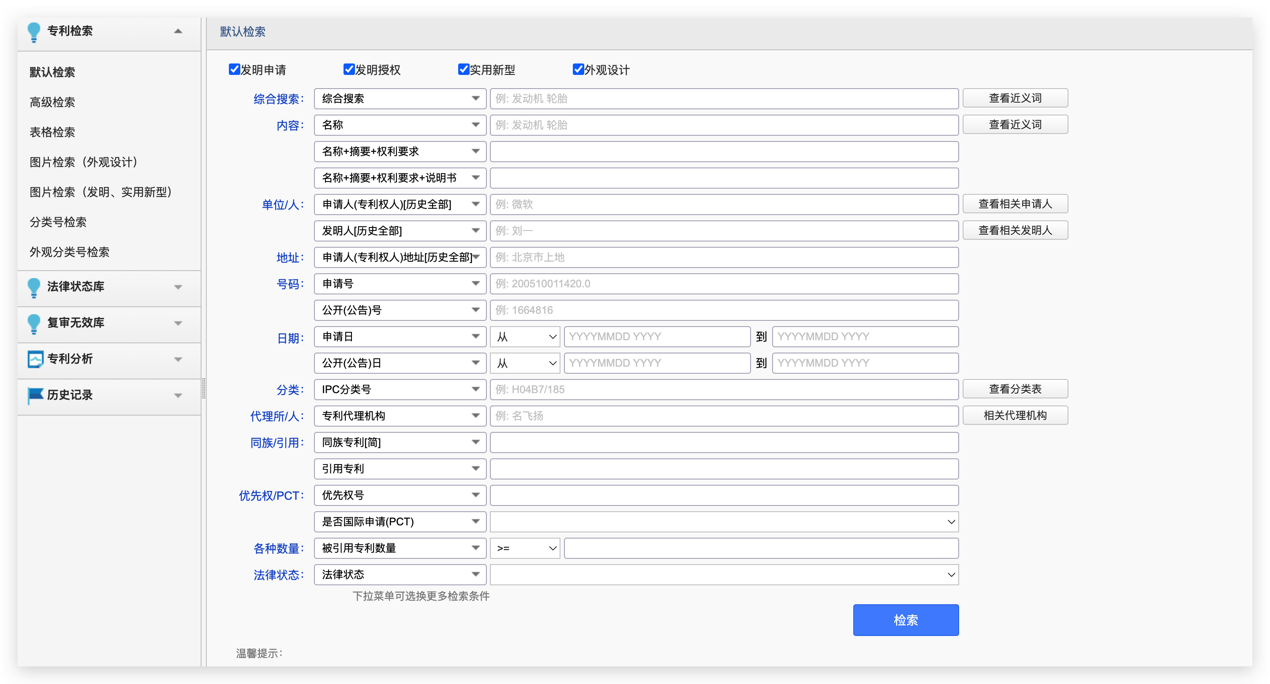Click the 查看相关申请人 button

click(1015, 204)
